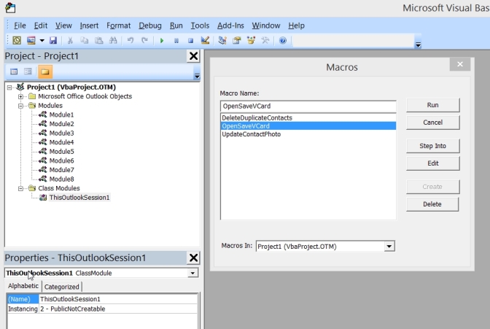
Task: Open Properties Window via toolbar icon
Action: point(237,40)
